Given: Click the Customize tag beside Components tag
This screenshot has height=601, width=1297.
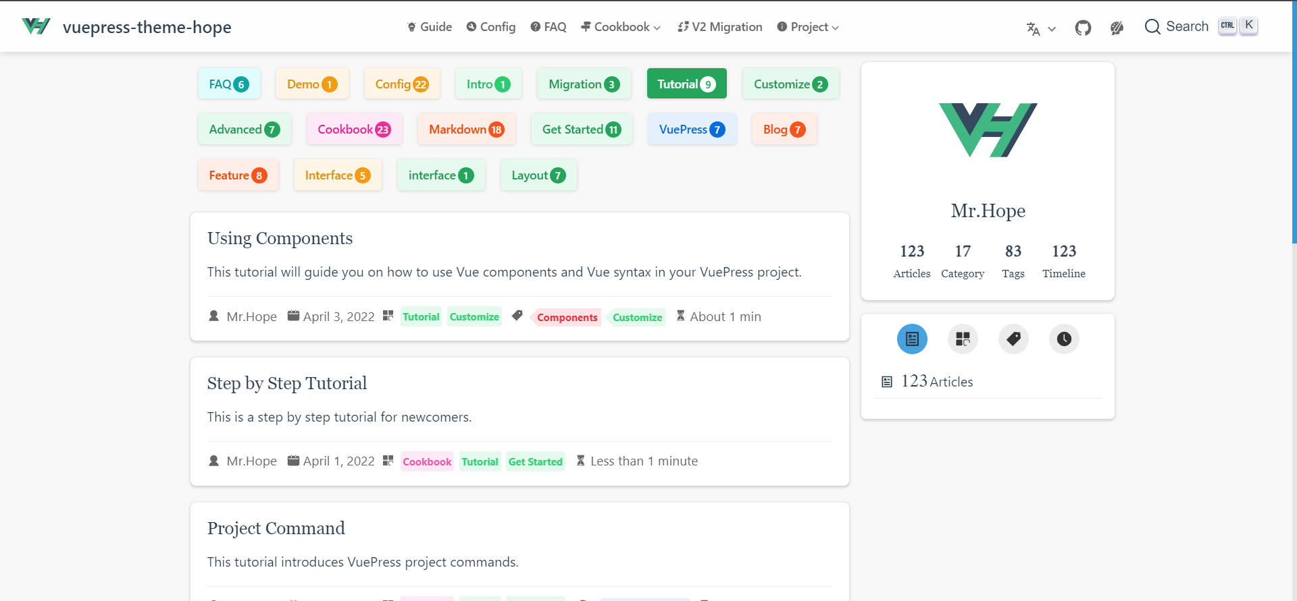Looking at the screenshot, I should (636, 317).
